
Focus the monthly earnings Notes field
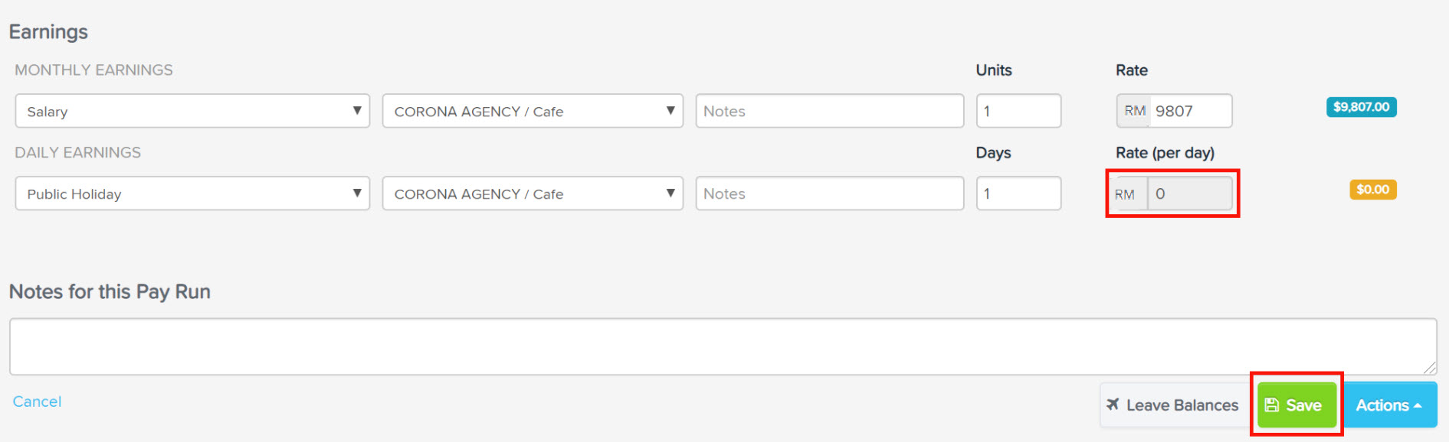click(829, 111)
